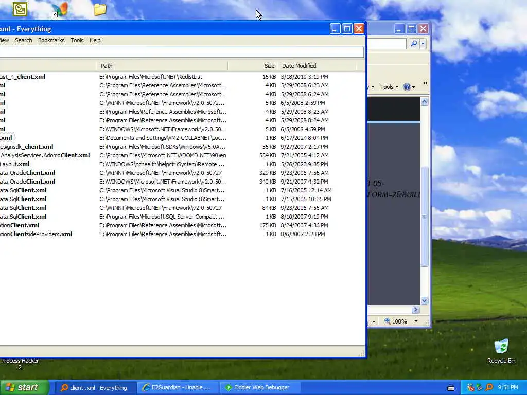Open the MSN butterfly shortcut icon
Screen dimensions: 527x395
60,10
